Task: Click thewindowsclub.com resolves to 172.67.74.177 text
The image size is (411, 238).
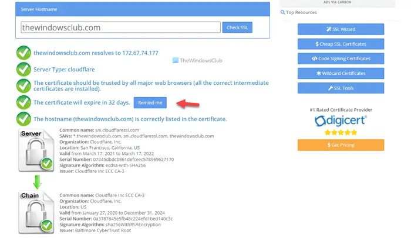Action: click(x=96, y=53)
